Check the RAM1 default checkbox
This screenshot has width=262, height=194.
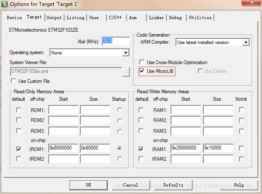(x=141, y=110)
